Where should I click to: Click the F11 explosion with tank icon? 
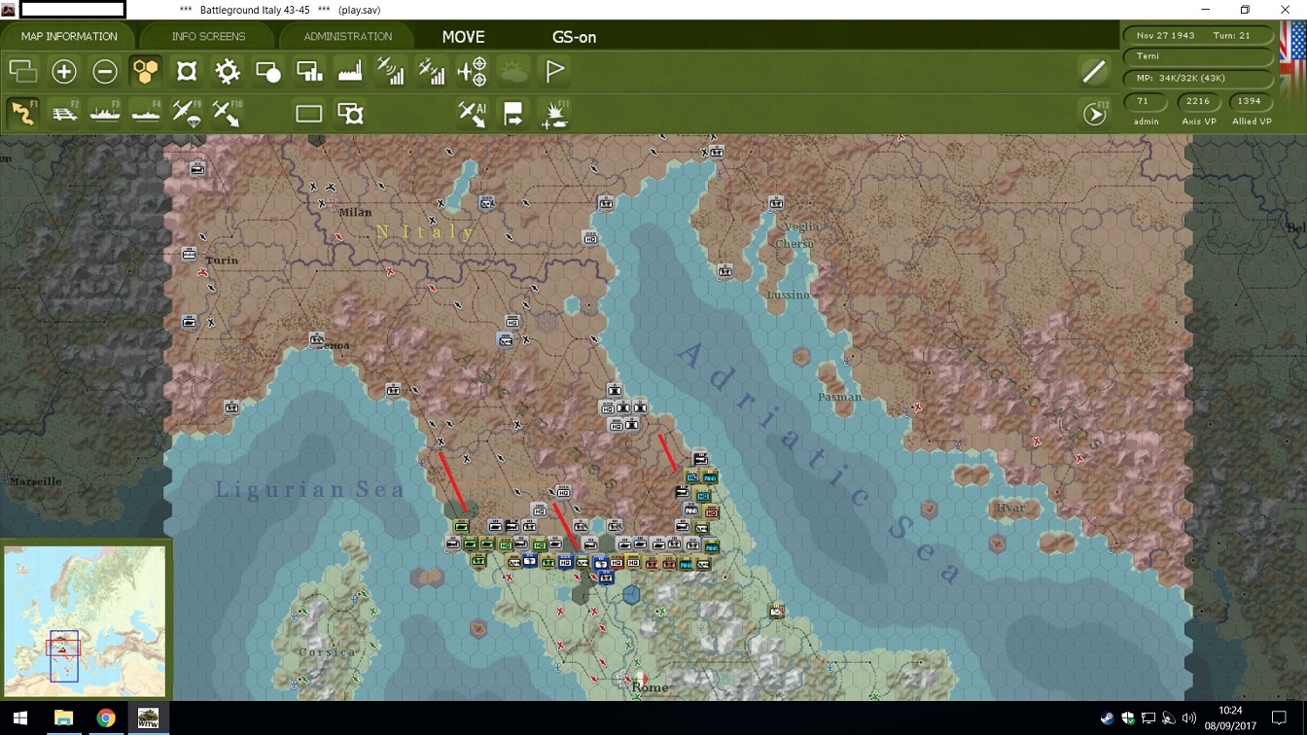tap(554, 114)
